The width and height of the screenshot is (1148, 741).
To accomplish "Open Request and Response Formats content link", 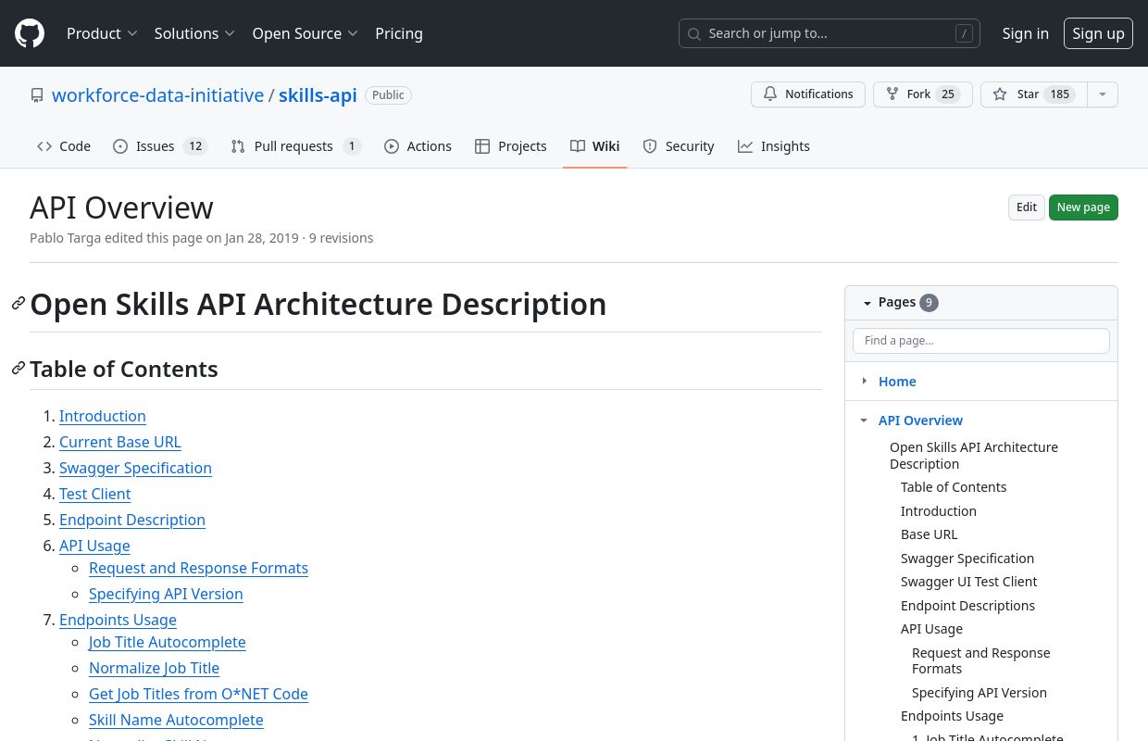I will (198, 568).
